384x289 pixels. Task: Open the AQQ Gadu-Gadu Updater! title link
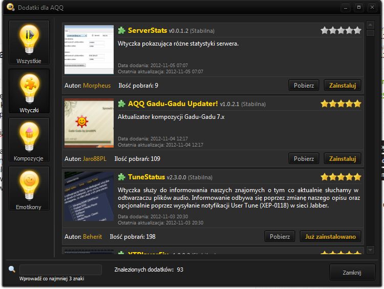point(173,104)
